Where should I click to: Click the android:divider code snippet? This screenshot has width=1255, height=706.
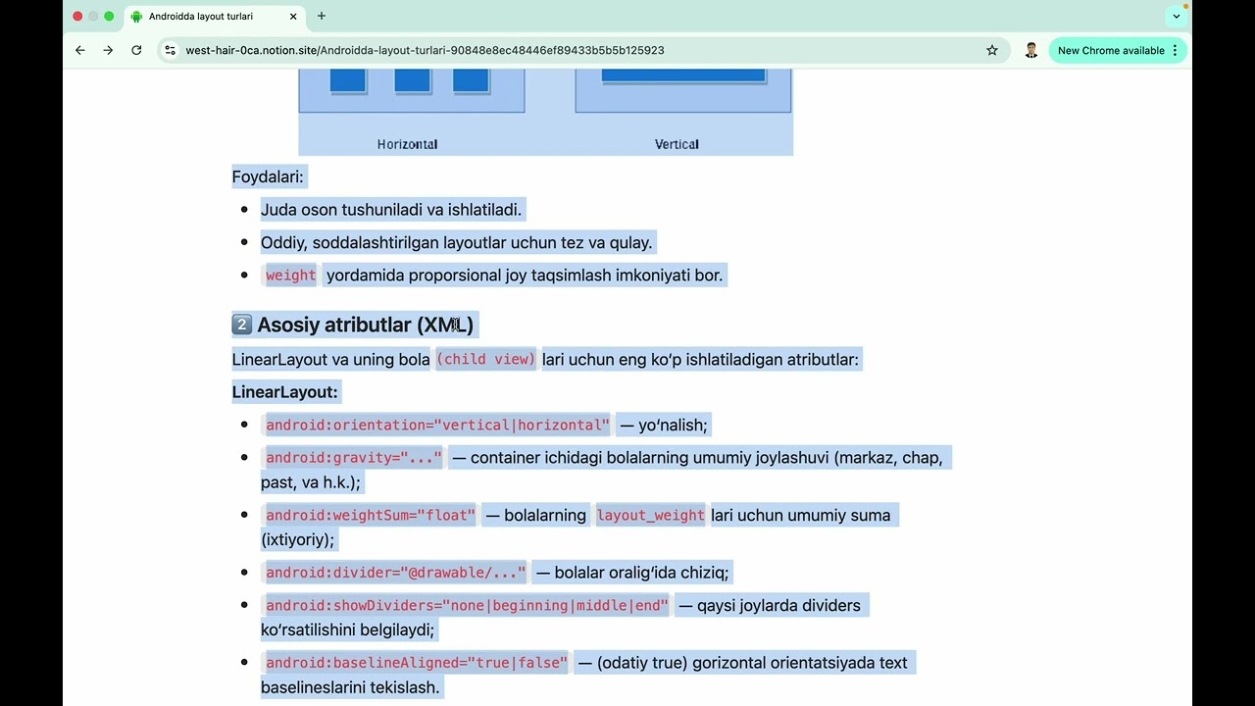[395, 573]
